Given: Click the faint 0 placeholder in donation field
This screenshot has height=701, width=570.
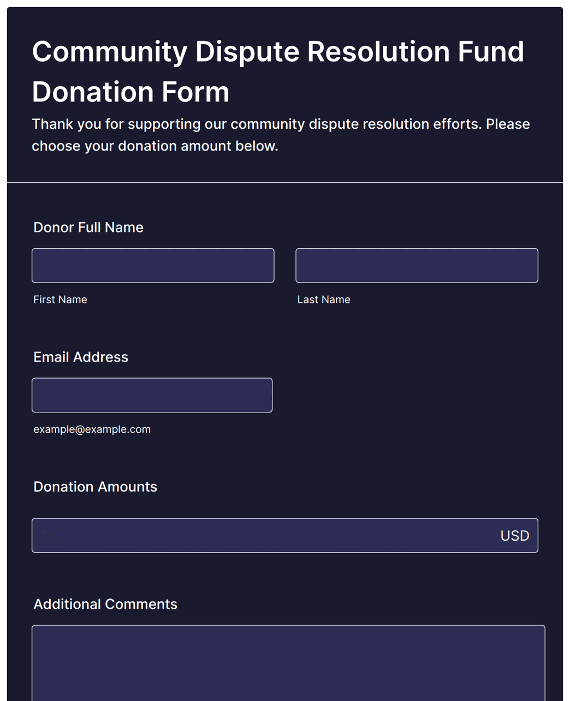Looking at the screenshot, I should 46,536.
